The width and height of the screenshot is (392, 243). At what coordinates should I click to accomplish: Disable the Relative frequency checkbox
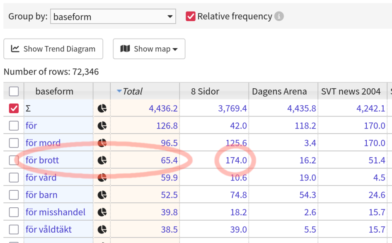191,17
